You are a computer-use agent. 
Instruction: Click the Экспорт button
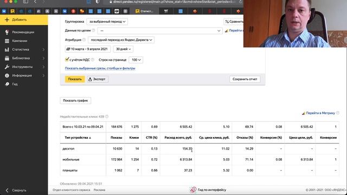(98, 79)
